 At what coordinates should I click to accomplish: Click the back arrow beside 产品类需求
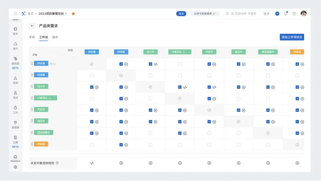click(x=32, y=26)
